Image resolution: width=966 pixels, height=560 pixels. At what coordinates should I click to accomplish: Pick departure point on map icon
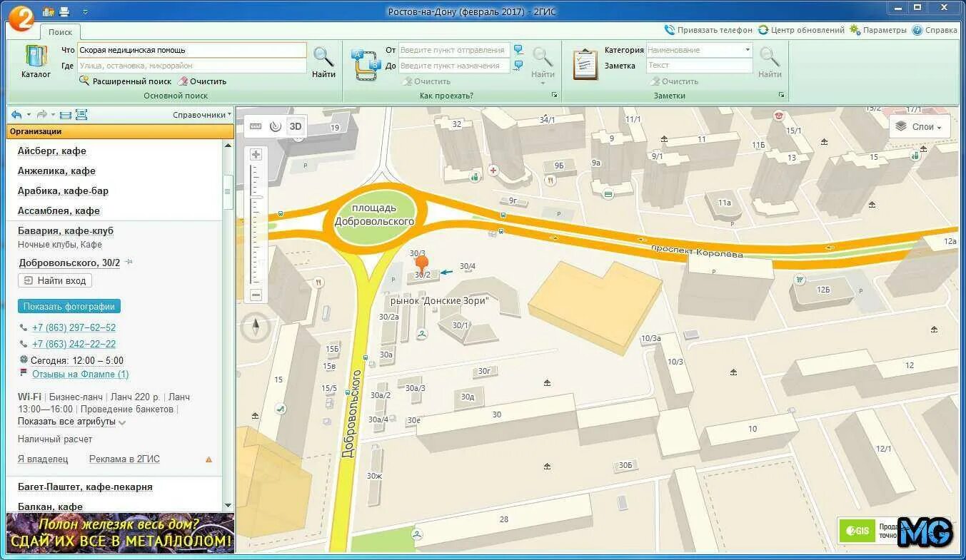518,50
